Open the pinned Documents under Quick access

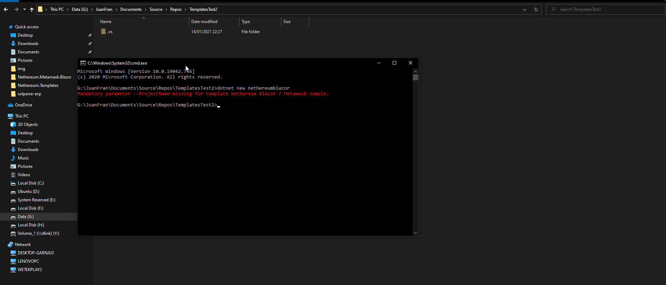28,52
